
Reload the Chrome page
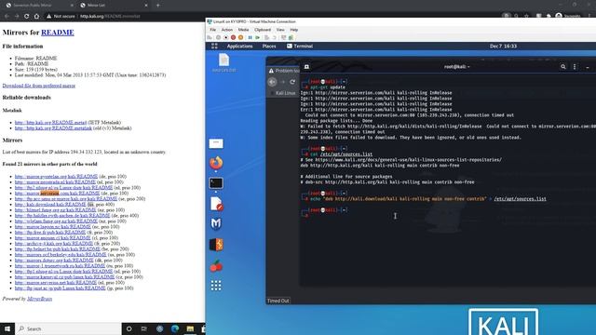tap(26, 17)
